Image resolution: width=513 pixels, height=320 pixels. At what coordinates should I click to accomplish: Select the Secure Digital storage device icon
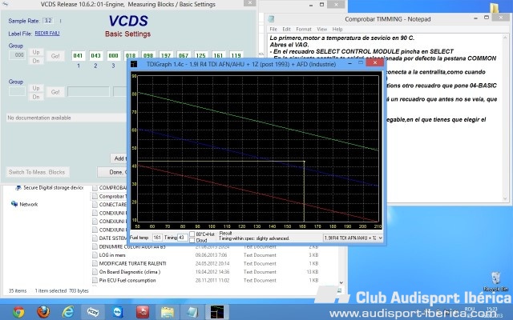point(18,187)
